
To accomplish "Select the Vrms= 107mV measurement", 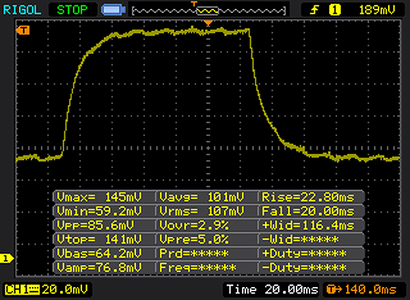I will point(207,210).
